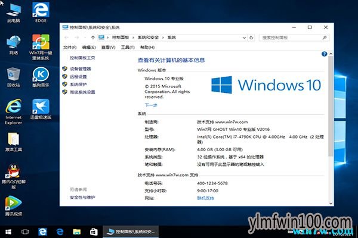Image resolution: width=358 pixels, height=238 pixels.
Task: Launch Internet Explorer from the taskbar
Action: pyautogui.click(x=60, y=232)
